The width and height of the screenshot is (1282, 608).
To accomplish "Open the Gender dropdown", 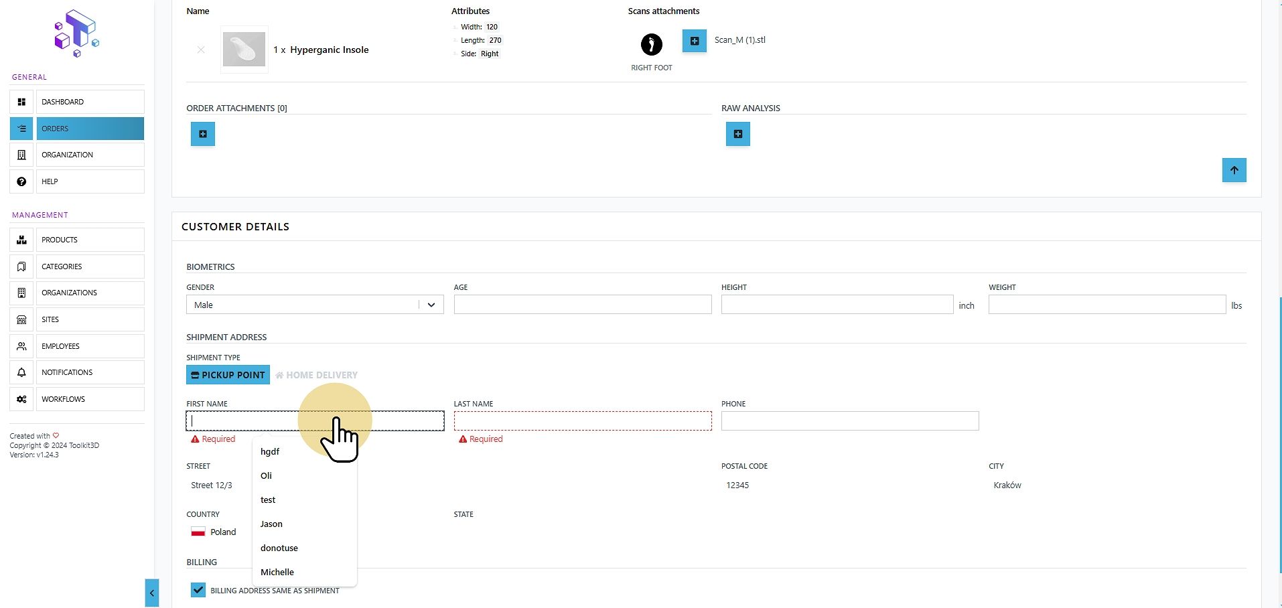I will (315, 305).
